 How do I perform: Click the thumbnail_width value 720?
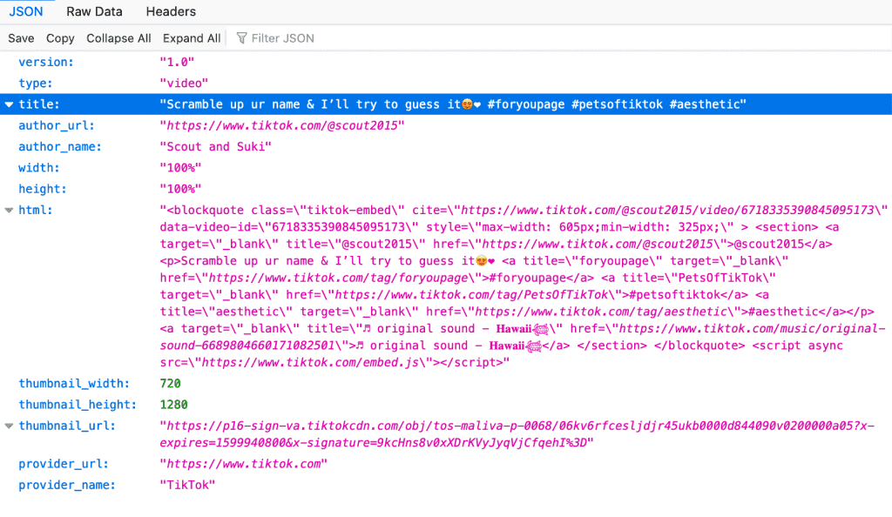pyautogui.click(x=171, y=384)
